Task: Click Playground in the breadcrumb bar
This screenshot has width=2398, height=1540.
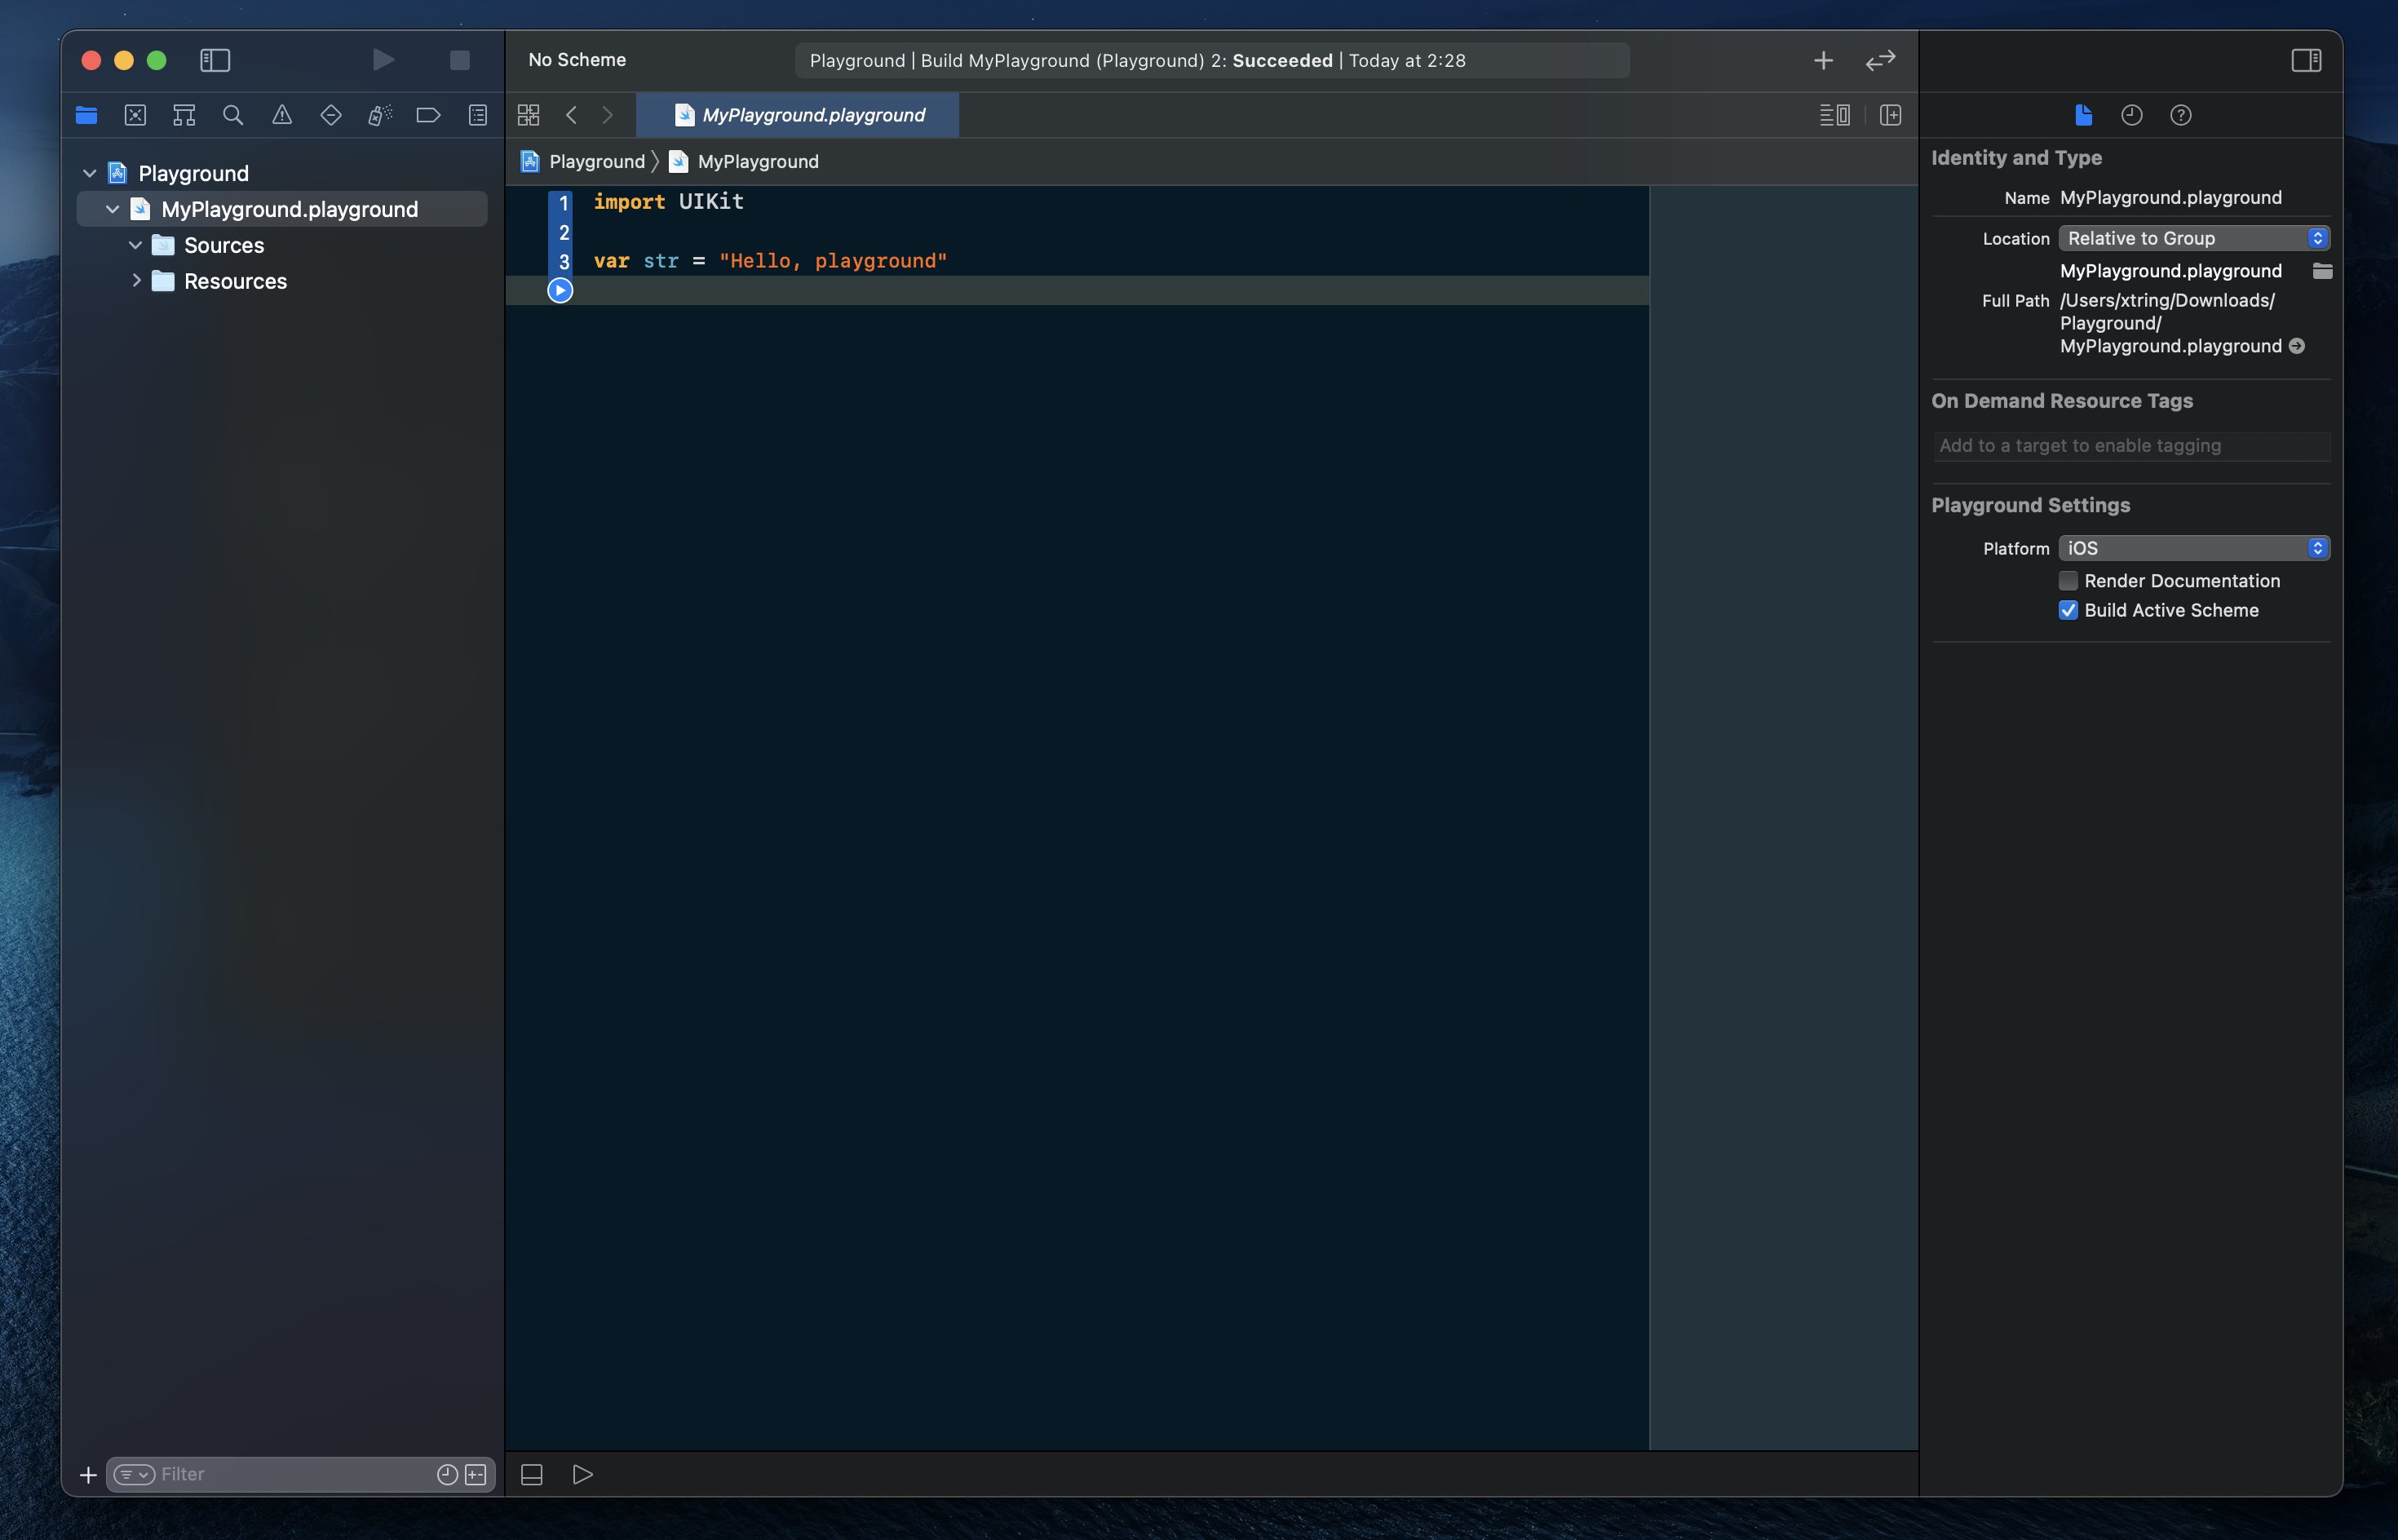Action: coord(596,161)
